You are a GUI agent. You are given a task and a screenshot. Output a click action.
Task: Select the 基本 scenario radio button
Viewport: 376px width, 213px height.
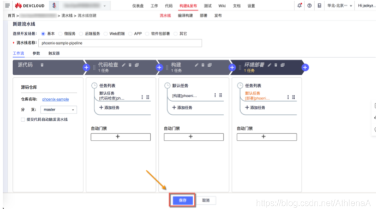(x=43, y=34)
